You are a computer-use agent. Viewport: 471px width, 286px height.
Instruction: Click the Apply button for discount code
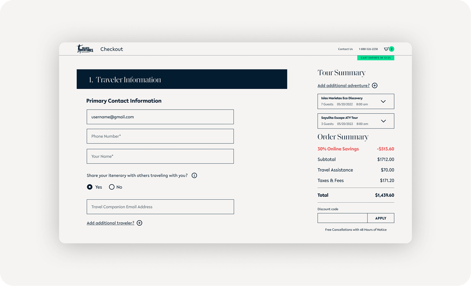tap(381, 218)
